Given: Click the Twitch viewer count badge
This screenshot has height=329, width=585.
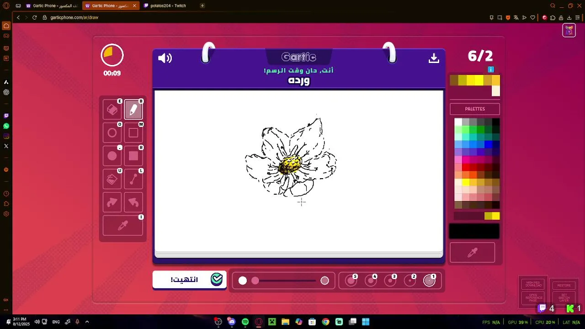Looking at the screenshot, I should (546, 308).
